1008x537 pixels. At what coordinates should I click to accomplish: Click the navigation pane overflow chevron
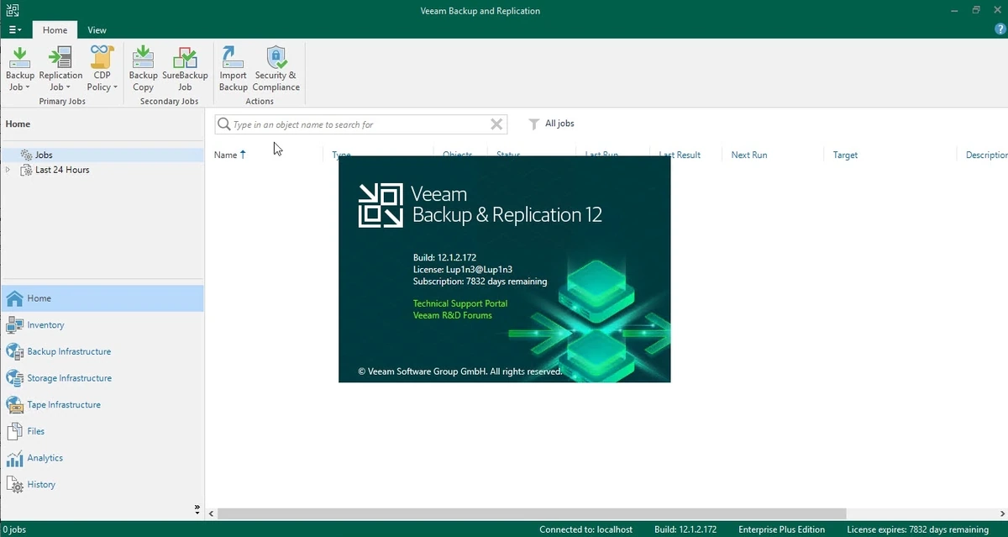(197, 508)
